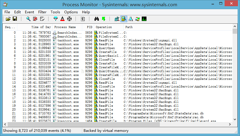This screenshot has height=136, width=240.
Task: Select the CreateFileM... operation in row 9
Action: [111, 67]
